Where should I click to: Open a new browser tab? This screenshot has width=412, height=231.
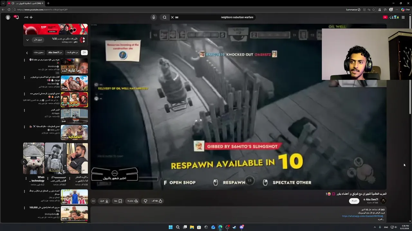tap(48, 3)
